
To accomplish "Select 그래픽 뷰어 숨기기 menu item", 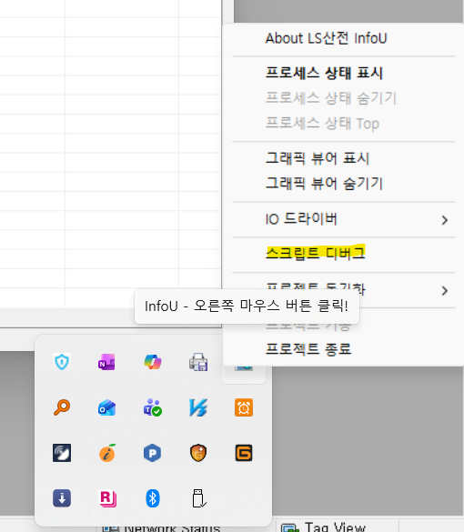I will pos(344,184).
